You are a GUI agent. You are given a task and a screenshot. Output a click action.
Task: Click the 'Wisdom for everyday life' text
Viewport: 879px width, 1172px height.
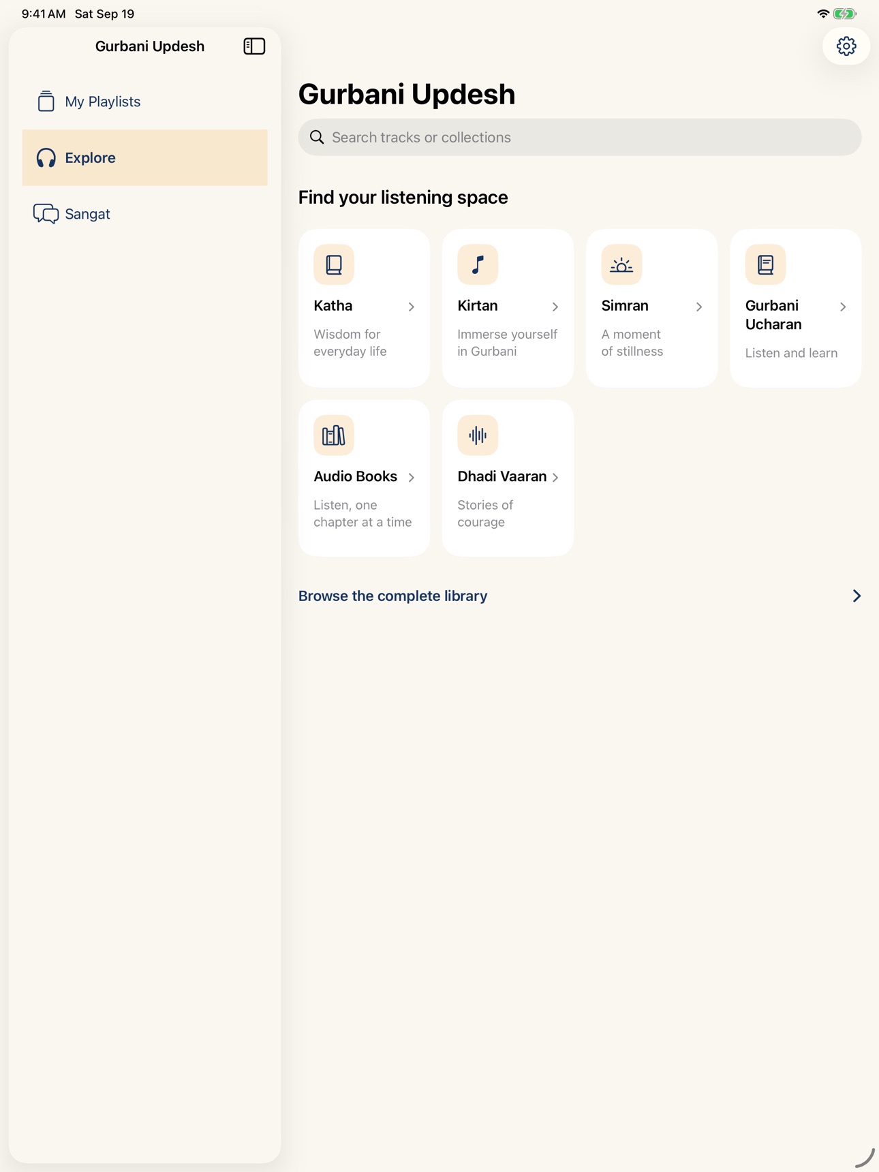(x=350, y=343)
